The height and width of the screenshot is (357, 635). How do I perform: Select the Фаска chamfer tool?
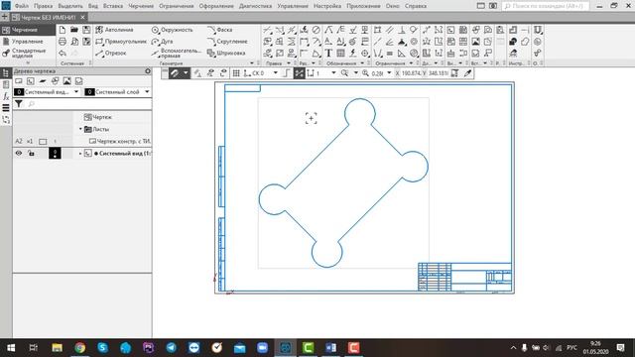(219, 30)
